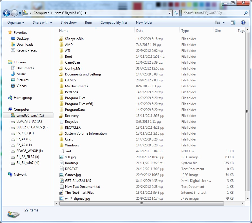Select System Volume Information folder
The image size is (252, 223).
86,133
